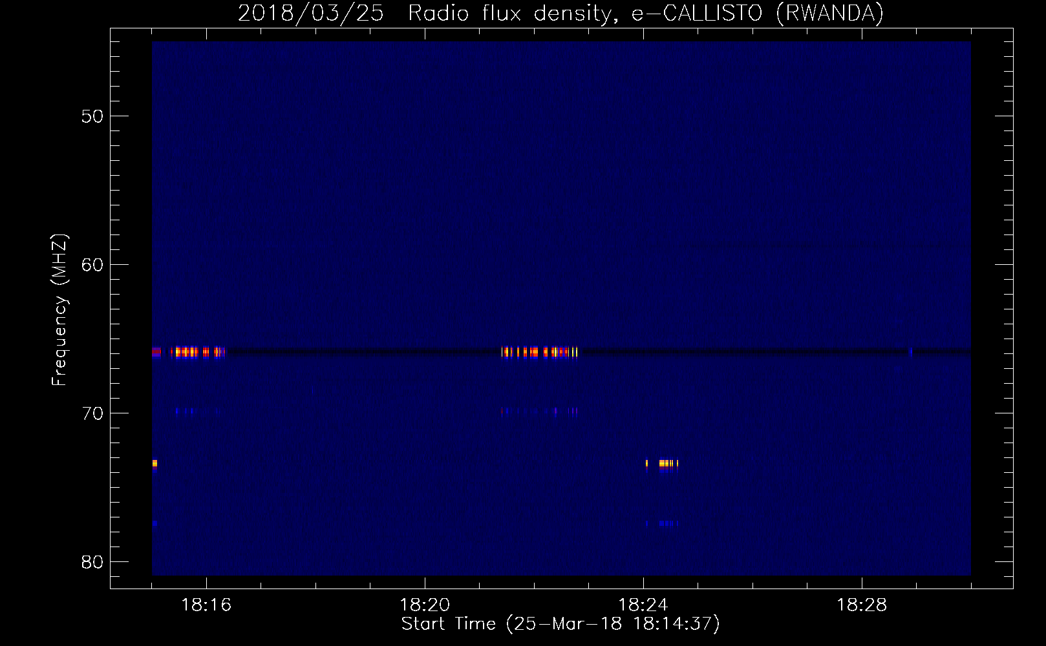
Task: Click the 18:20 time tick label
Action: pyautogui.click(x=425, y=605)
